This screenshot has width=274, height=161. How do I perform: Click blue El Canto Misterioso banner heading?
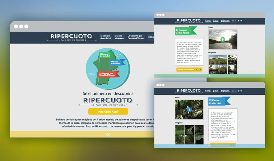tap(219, 101)
